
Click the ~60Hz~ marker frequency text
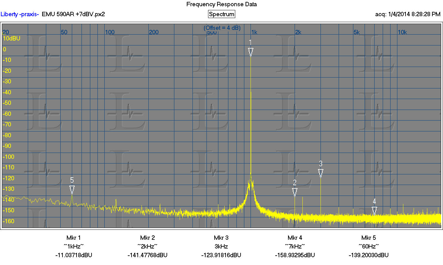point(369,247)
